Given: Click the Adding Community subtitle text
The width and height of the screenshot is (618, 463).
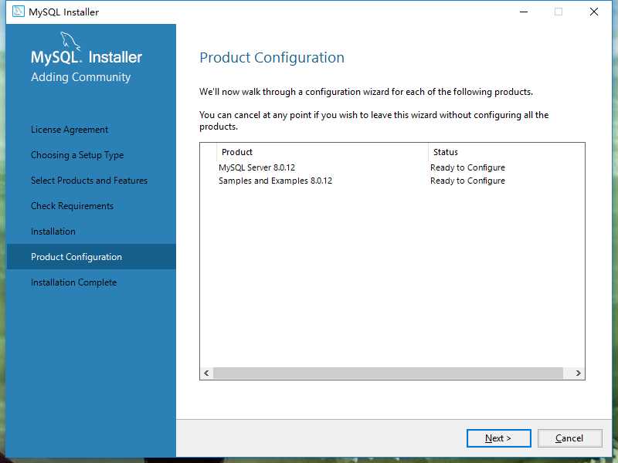Looking at the screenshot, I should 81,77.
